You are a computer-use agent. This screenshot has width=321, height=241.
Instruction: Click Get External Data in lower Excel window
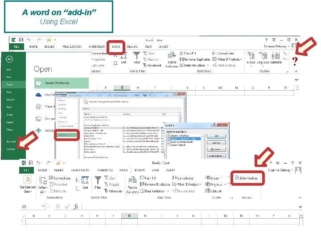pyautogui.click(x=28, y=184)
